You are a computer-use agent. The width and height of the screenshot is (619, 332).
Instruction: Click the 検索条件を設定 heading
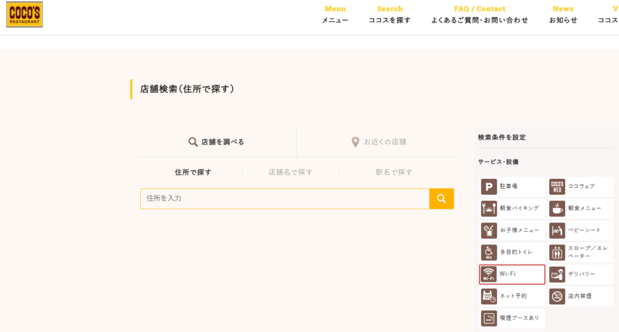[502, 137]
